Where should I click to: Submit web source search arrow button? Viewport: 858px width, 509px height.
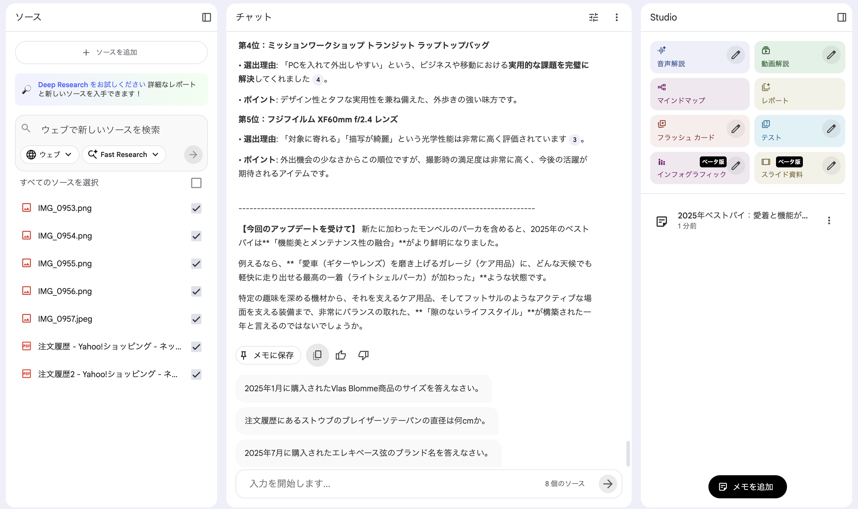(x=193, y=155)
